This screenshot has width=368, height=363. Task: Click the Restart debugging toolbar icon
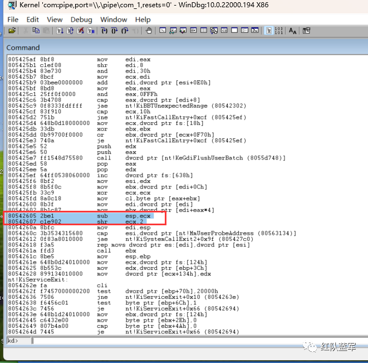[70, 31]
